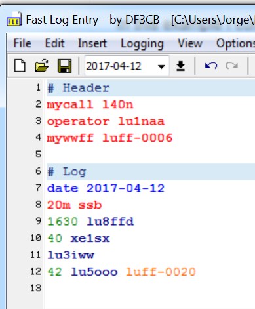Click the '20m ssb' line
The height and width of the screenshot is (309, 255).
click(74, 205)
